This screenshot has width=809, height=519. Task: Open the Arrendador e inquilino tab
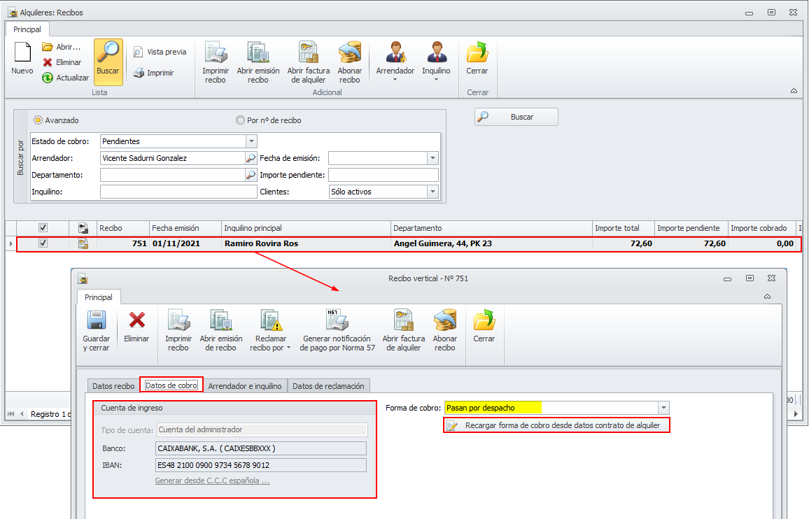(245, 386)
